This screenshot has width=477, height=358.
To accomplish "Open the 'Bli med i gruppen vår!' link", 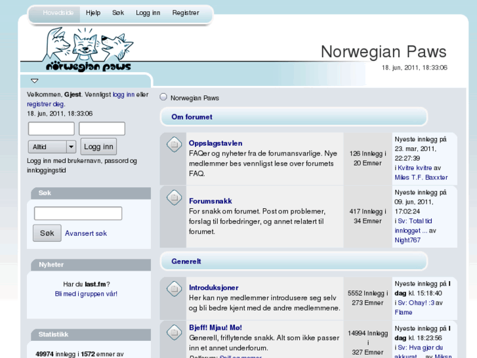I will [x=86, y=294].
